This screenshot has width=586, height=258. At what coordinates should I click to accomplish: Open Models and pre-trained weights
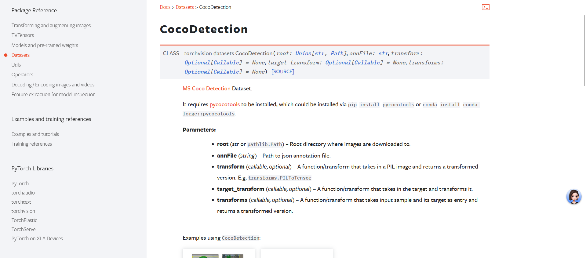[x=45, y=45]
